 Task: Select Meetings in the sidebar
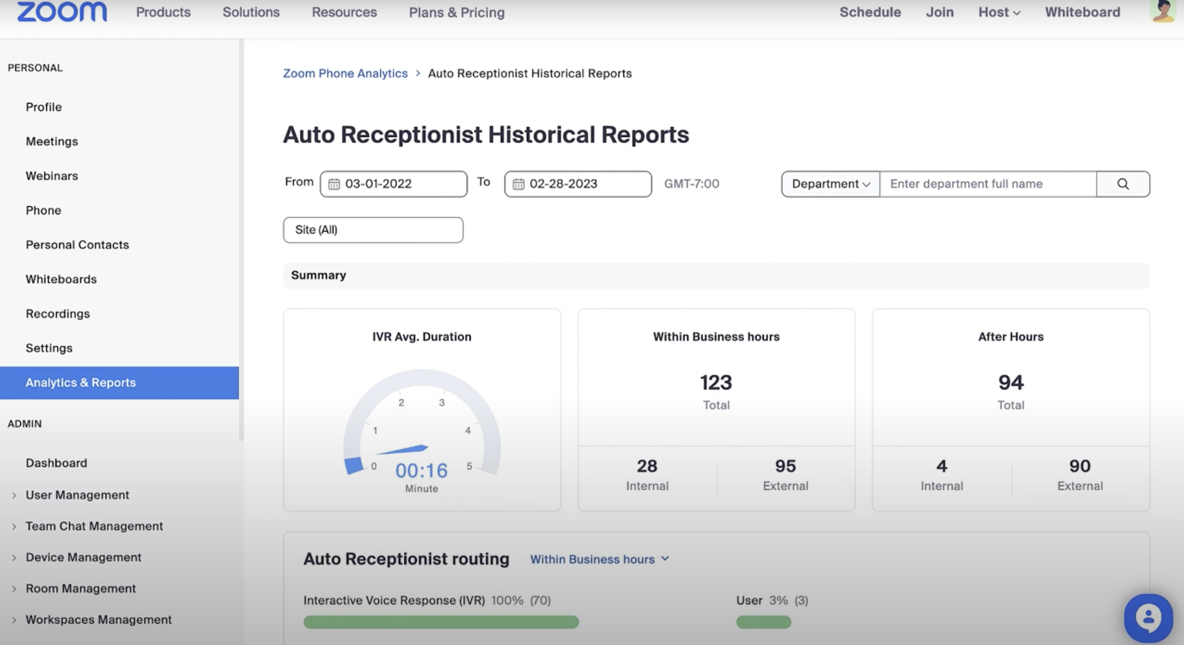coord(52,142)
